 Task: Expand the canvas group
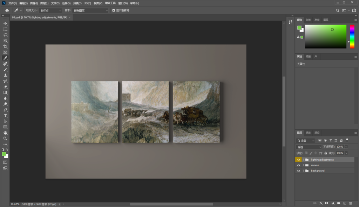pos(303,165)
